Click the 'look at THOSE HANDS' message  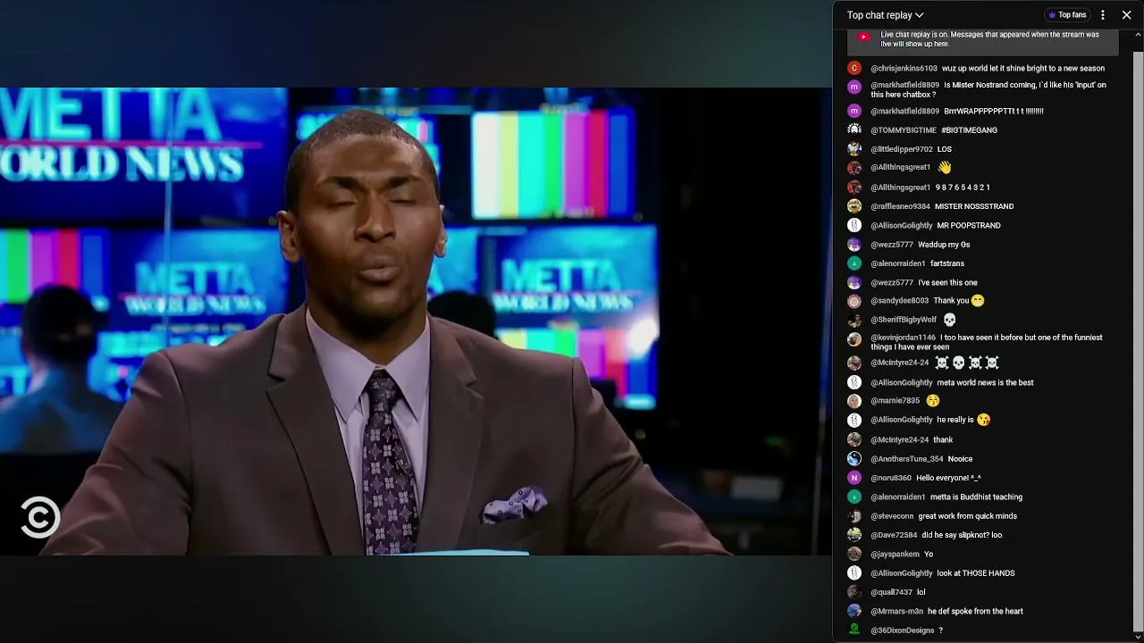pyautogui.click(x=976, y=573)
